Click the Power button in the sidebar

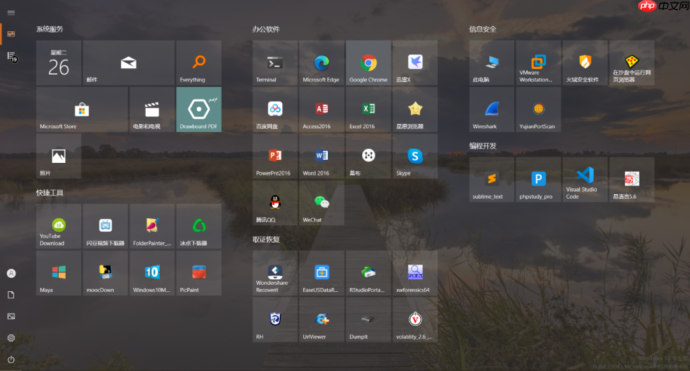[11, 360]
